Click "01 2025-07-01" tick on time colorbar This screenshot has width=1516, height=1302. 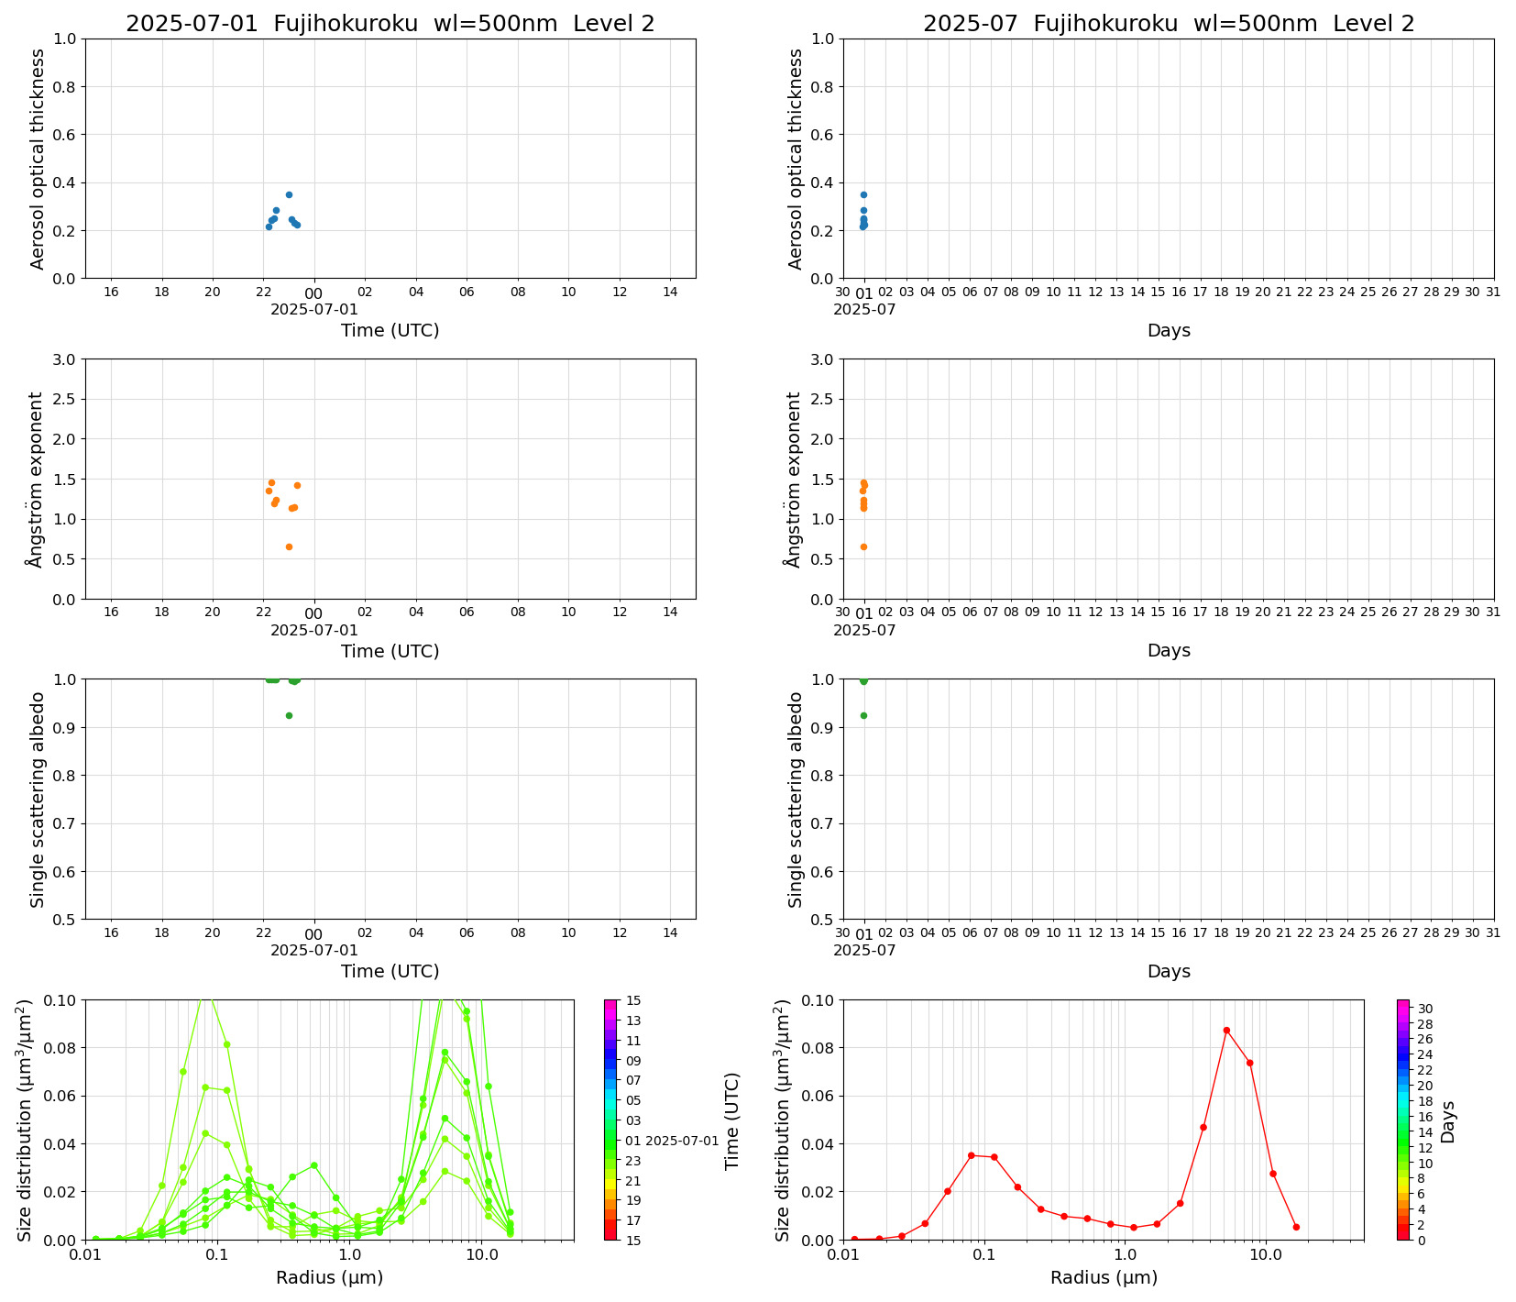pyautogui.click(x=673, y=1141)
